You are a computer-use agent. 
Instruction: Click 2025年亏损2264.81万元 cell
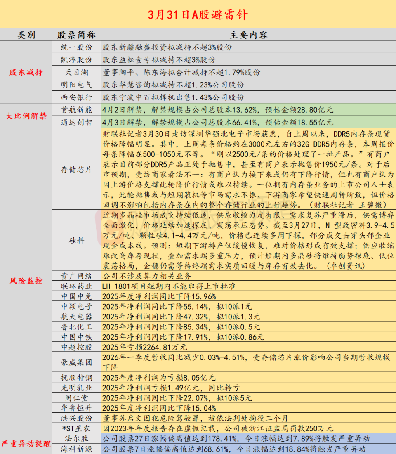[248, 347]
